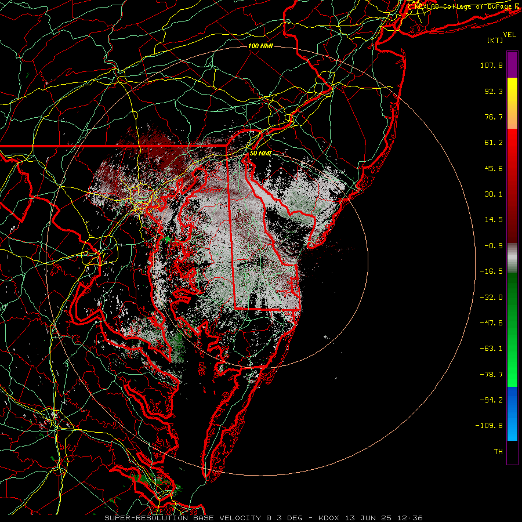
Task: Click the blue segment of the color bar
Action: (512, 414)
